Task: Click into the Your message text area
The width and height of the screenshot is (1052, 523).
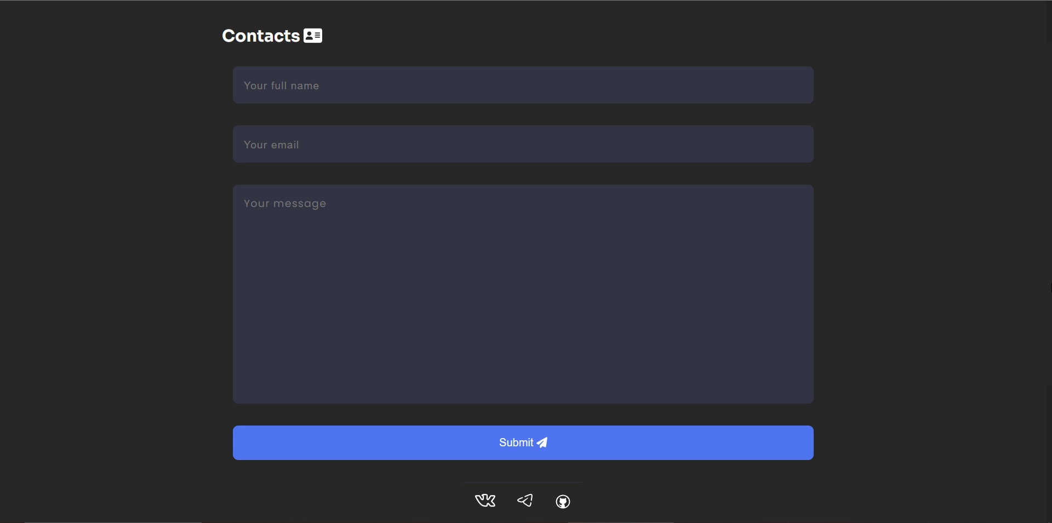Action: point(523,294)
